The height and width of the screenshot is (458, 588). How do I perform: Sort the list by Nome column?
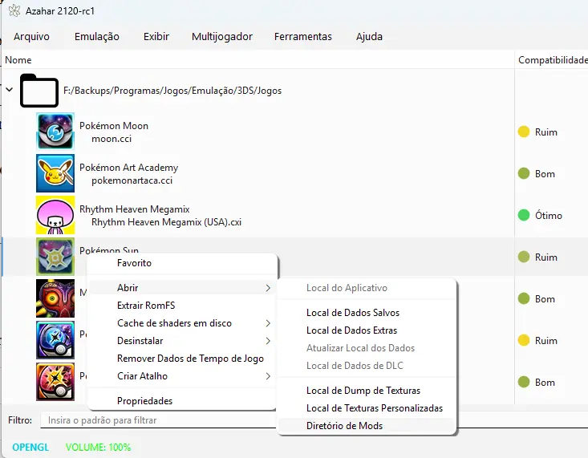point(18,60)
